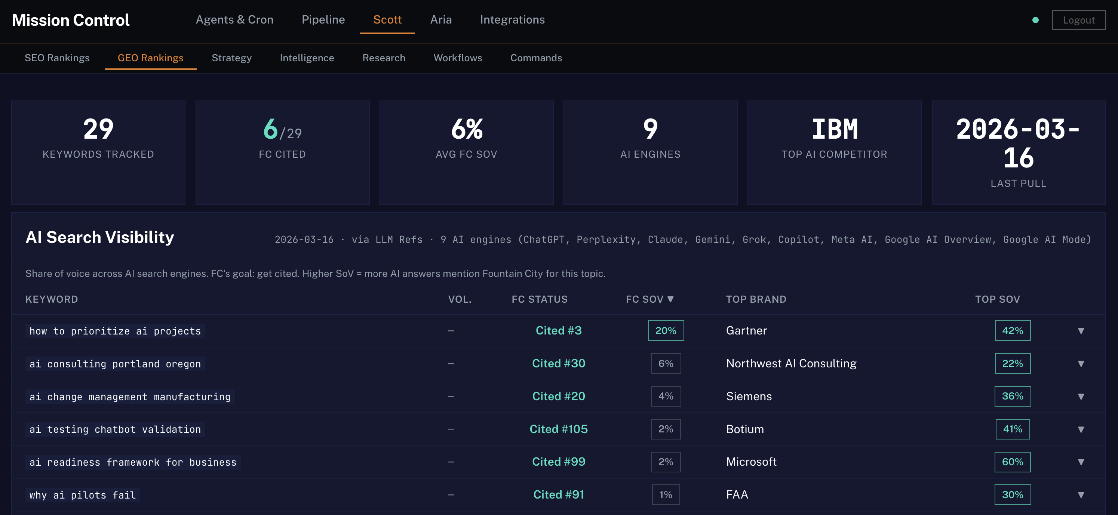
Task: Click the Logout button
Action: 1079,20
